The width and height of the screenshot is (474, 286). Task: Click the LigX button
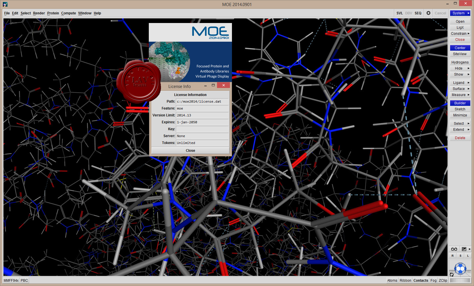click(460, 27)
